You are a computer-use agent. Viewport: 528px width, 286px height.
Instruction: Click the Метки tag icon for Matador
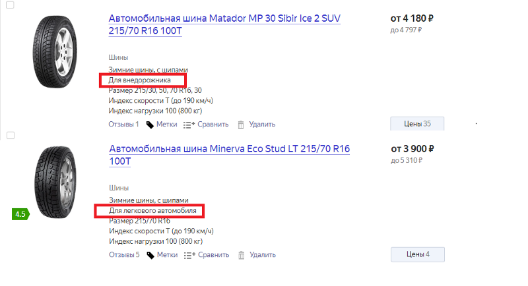point(150,125)
